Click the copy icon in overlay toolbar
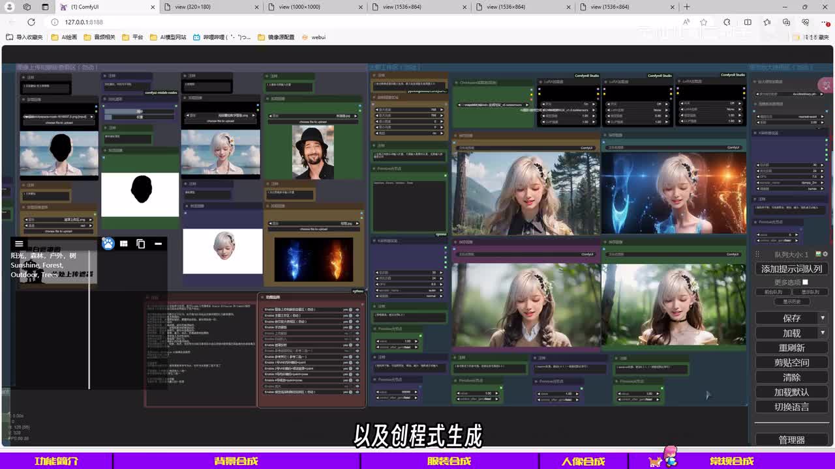Viewport: 835px width, 469px height. [141, 244]
